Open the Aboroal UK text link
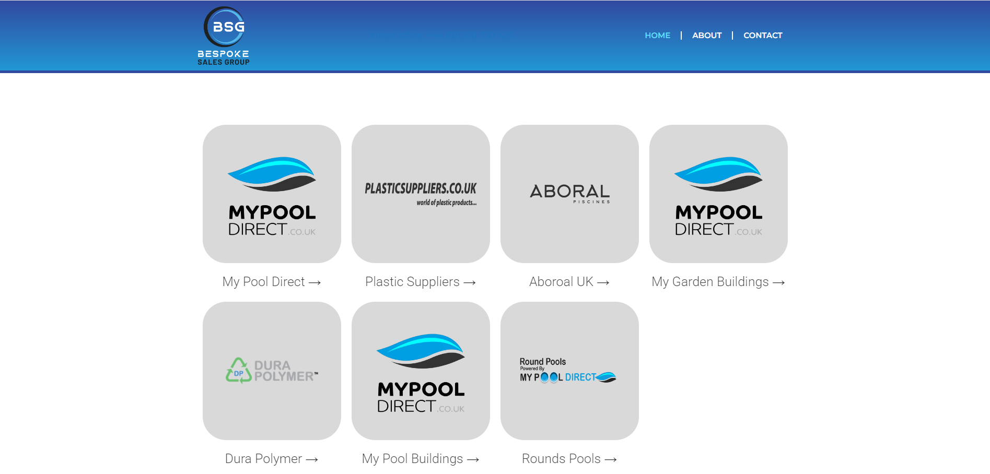Viewport: 990px width, 474px height. pyautogui.click(x=569, y=282)
